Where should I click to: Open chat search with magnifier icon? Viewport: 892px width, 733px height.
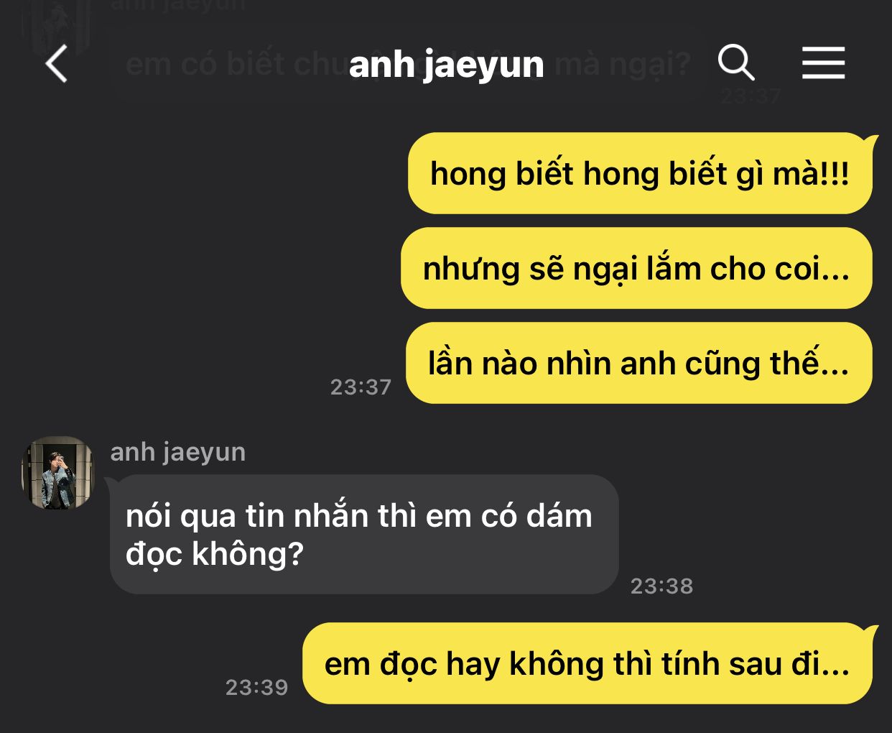pos(736,63)
